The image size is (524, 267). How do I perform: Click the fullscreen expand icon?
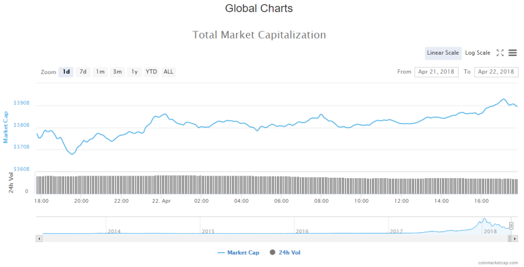coord(500,53)
